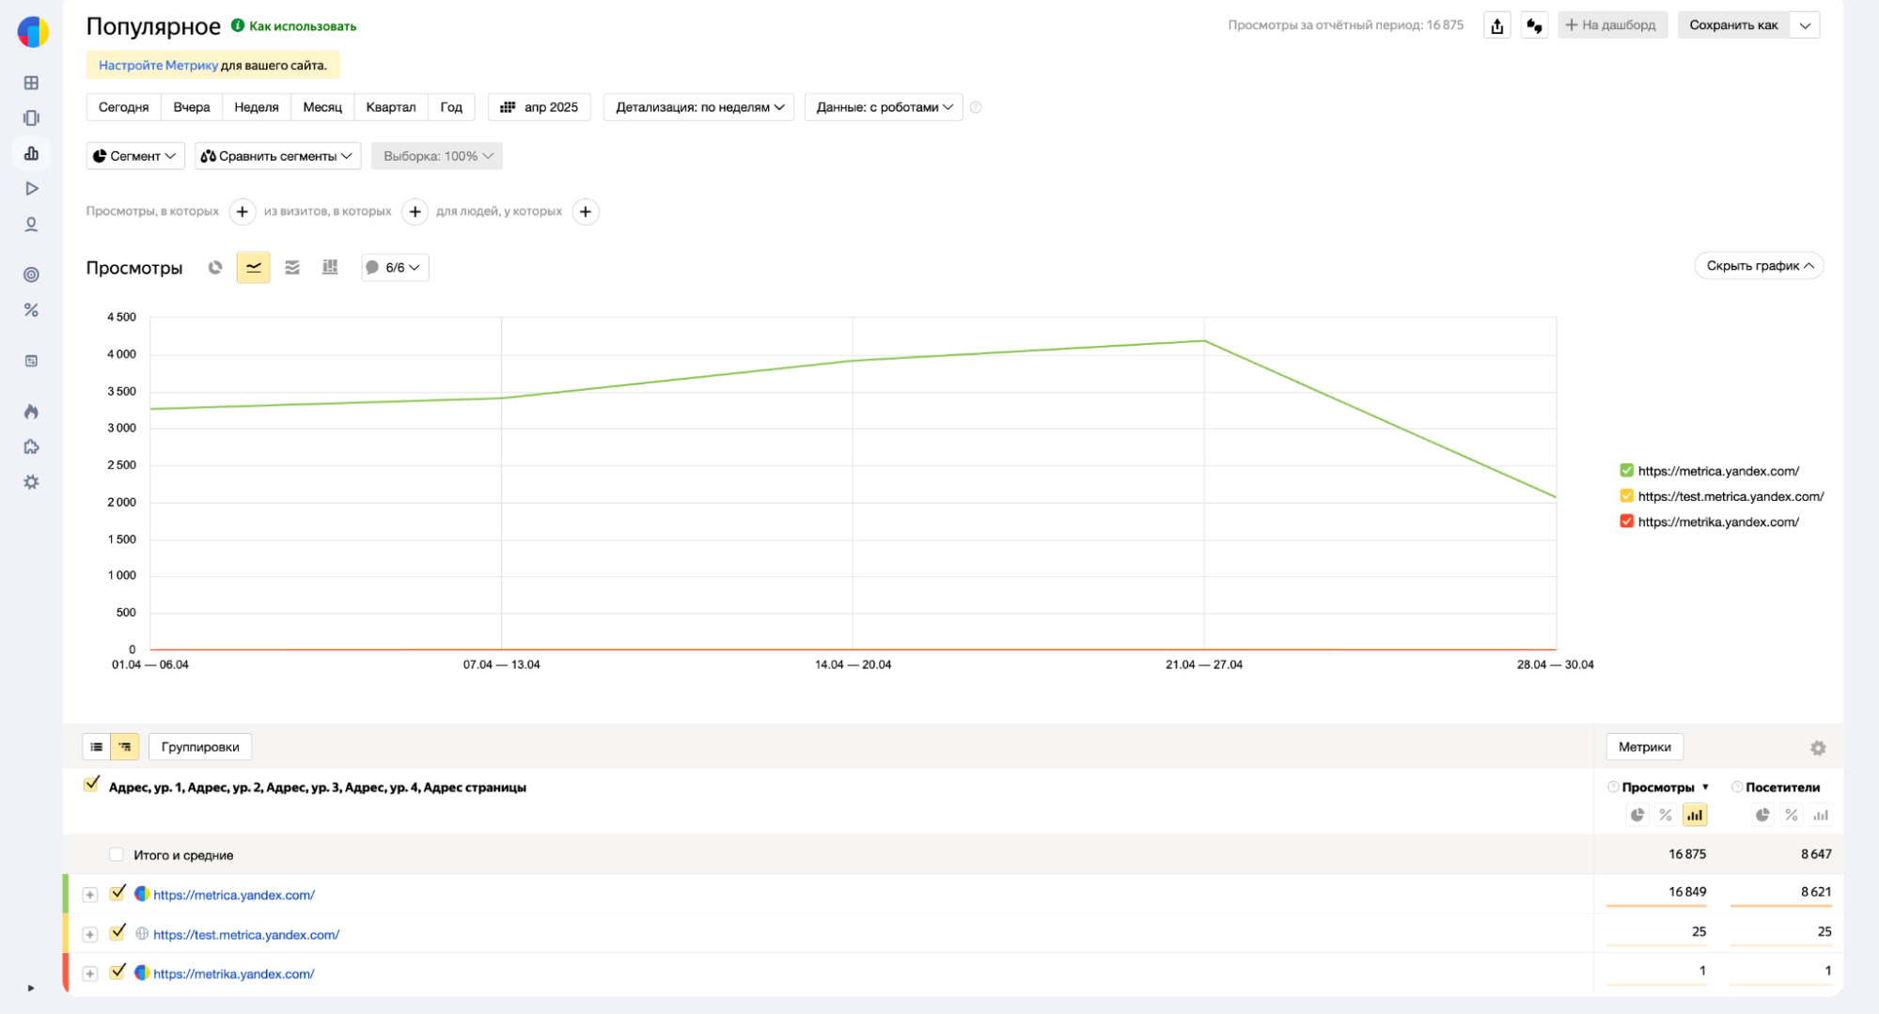This screenshot has width=1879, height=1014.
Task: Show Посетители column as bar chart
Action: 1821,815
